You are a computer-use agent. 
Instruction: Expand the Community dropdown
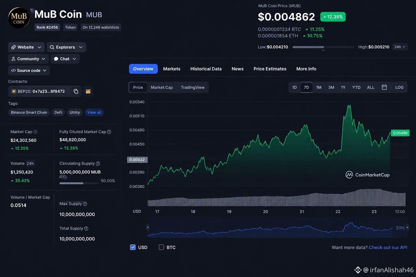pyautogui.click(x=44, y=59)
